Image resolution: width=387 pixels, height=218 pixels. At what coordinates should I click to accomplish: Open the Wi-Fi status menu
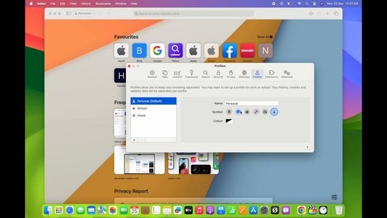tap(299, 4)
